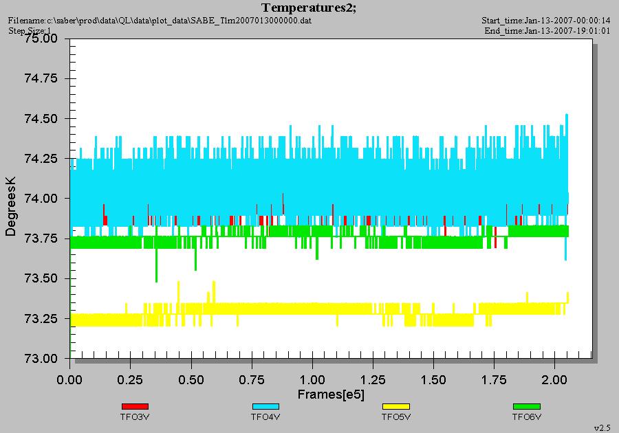Click the 1.25 x-axis tick label
Screen dimensions: 619x433
point(373,380)
